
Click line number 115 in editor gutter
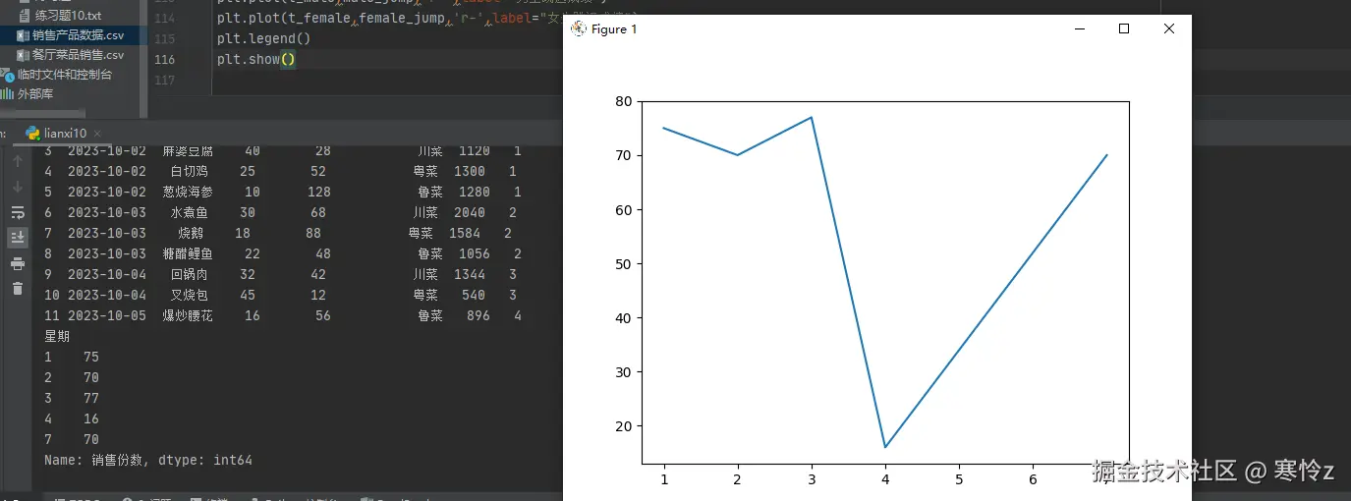point(165,39)
